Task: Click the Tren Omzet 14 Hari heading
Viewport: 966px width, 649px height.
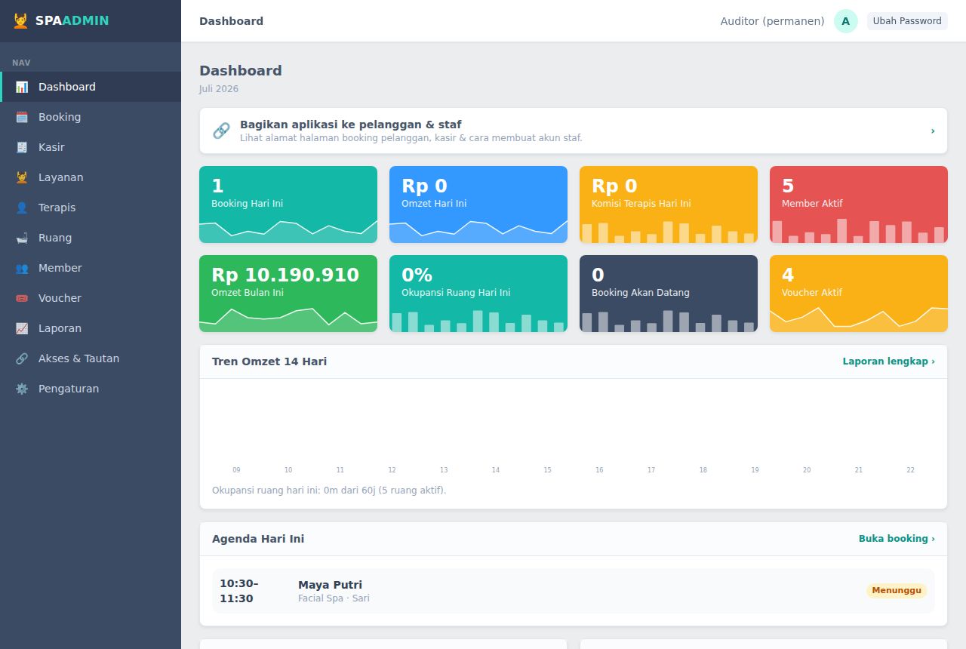Action: click(269, 361)
